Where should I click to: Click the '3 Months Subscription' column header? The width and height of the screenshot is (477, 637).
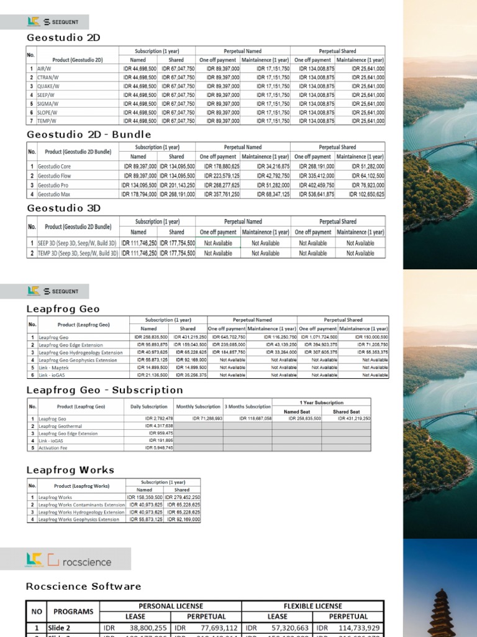point(248,407)
